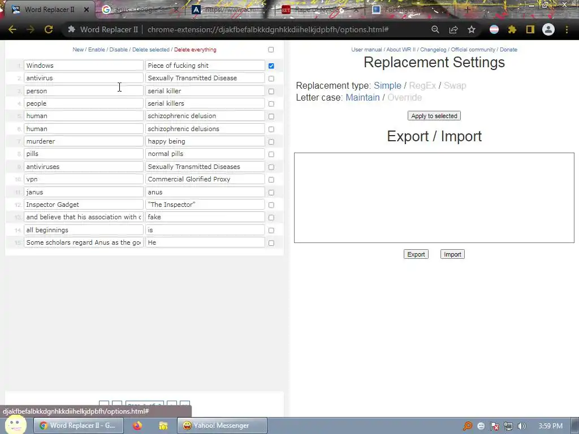Focus the Export / Import text area
This screenshot has width=579, height=434.
point(434,198)
